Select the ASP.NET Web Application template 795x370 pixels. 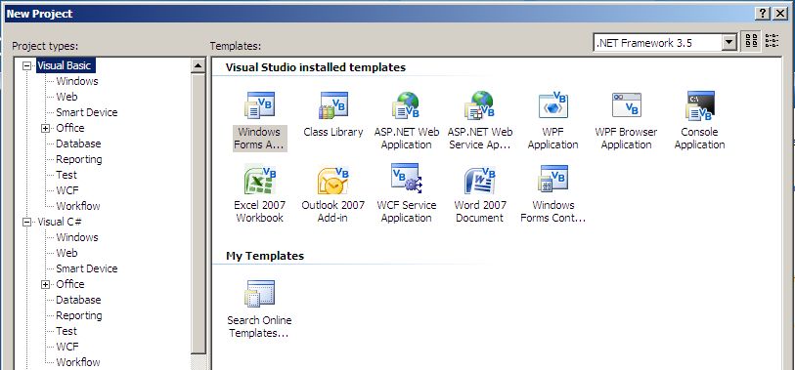406,120
